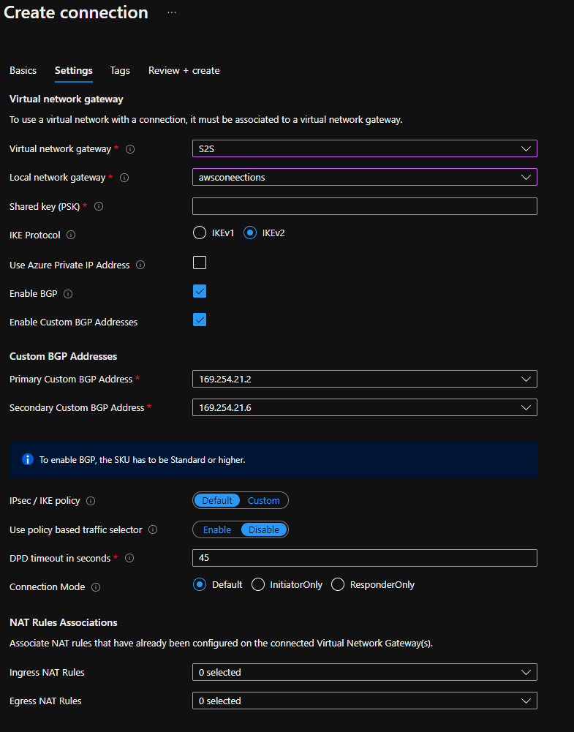Click the info icon beside IPsec / IKE policy
The height and width of the screenshot is (732, 574).
(x=90, y=500)
